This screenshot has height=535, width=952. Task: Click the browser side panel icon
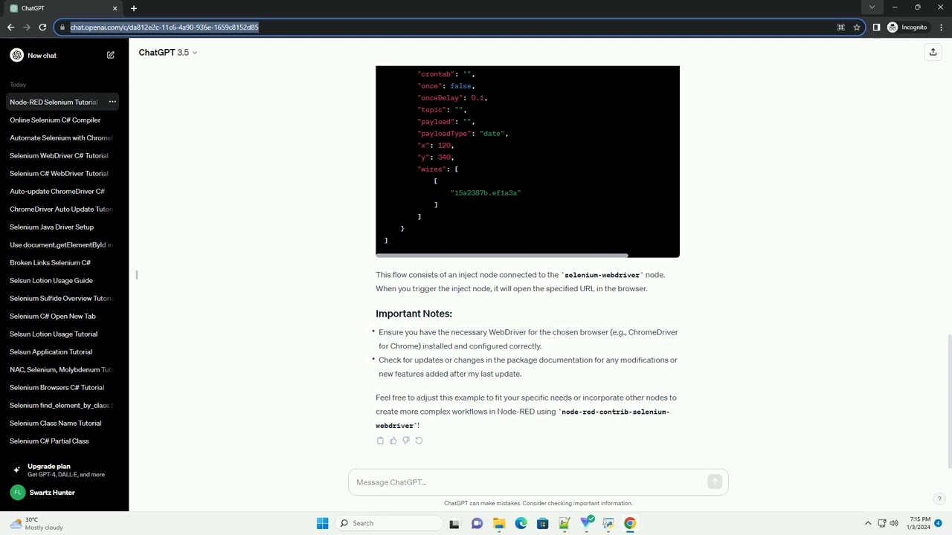click(876, 27)
